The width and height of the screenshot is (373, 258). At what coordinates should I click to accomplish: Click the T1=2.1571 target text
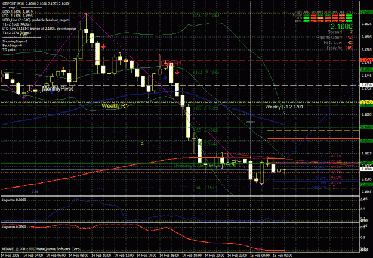click(x=17, y=33)
